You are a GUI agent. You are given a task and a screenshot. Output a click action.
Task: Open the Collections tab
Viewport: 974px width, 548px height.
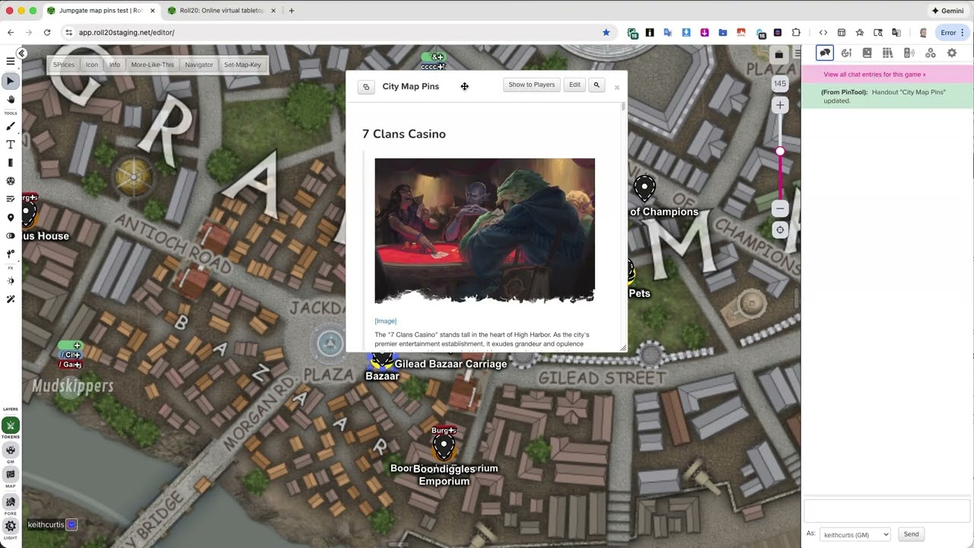point(930,53)
